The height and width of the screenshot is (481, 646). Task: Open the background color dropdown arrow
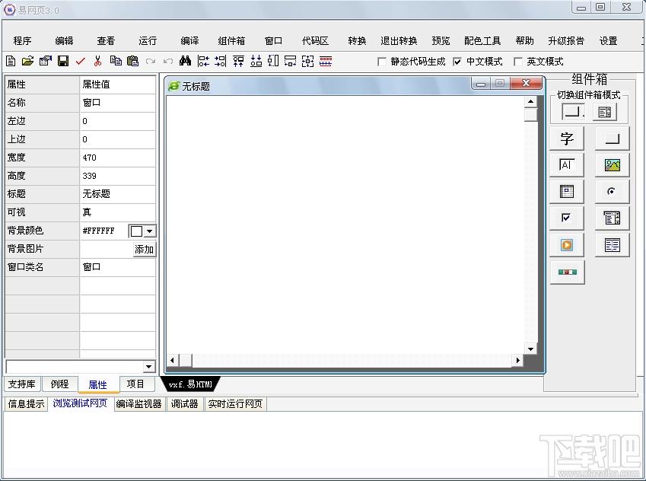[149, 231]
